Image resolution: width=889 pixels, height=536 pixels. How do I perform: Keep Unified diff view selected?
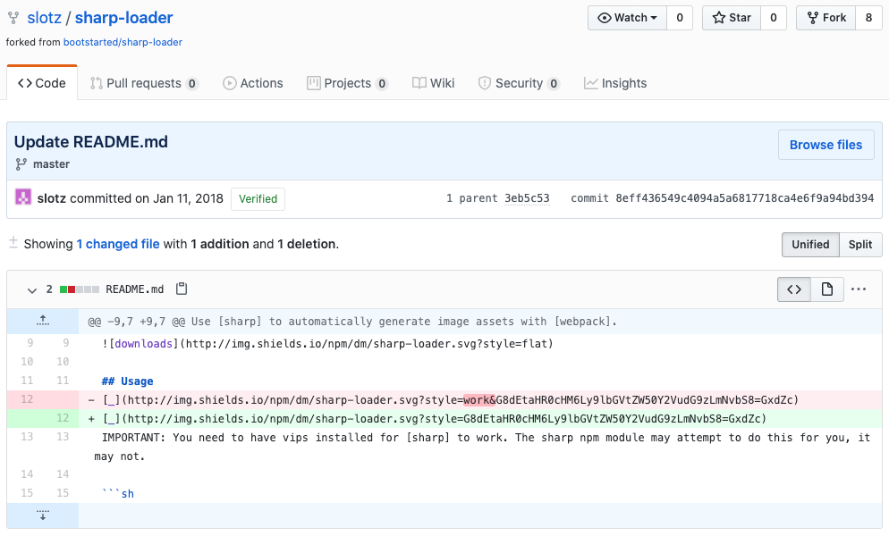pyautogui.click(x=810, y=244)
